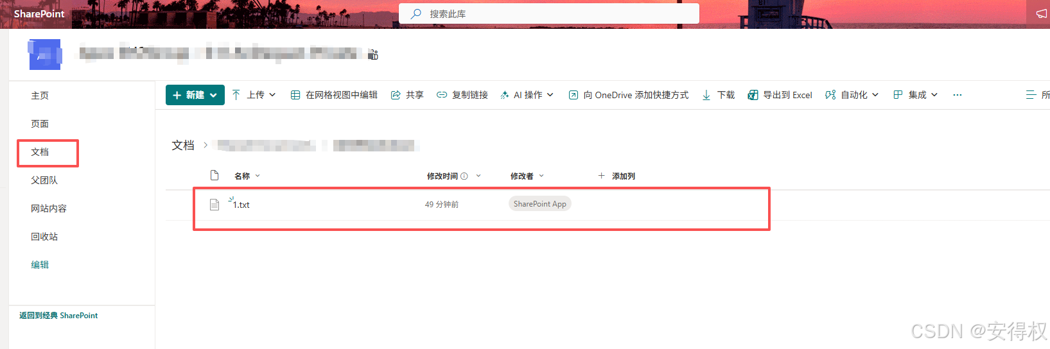1050x349 pixels.
Task: Click the share icon
Action: [396, 95]
